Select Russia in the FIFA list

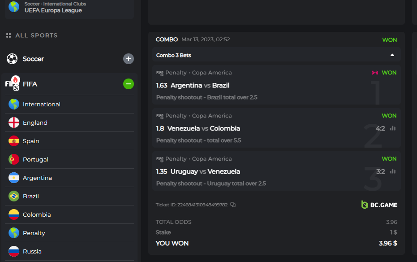click(x=32, y=251)
